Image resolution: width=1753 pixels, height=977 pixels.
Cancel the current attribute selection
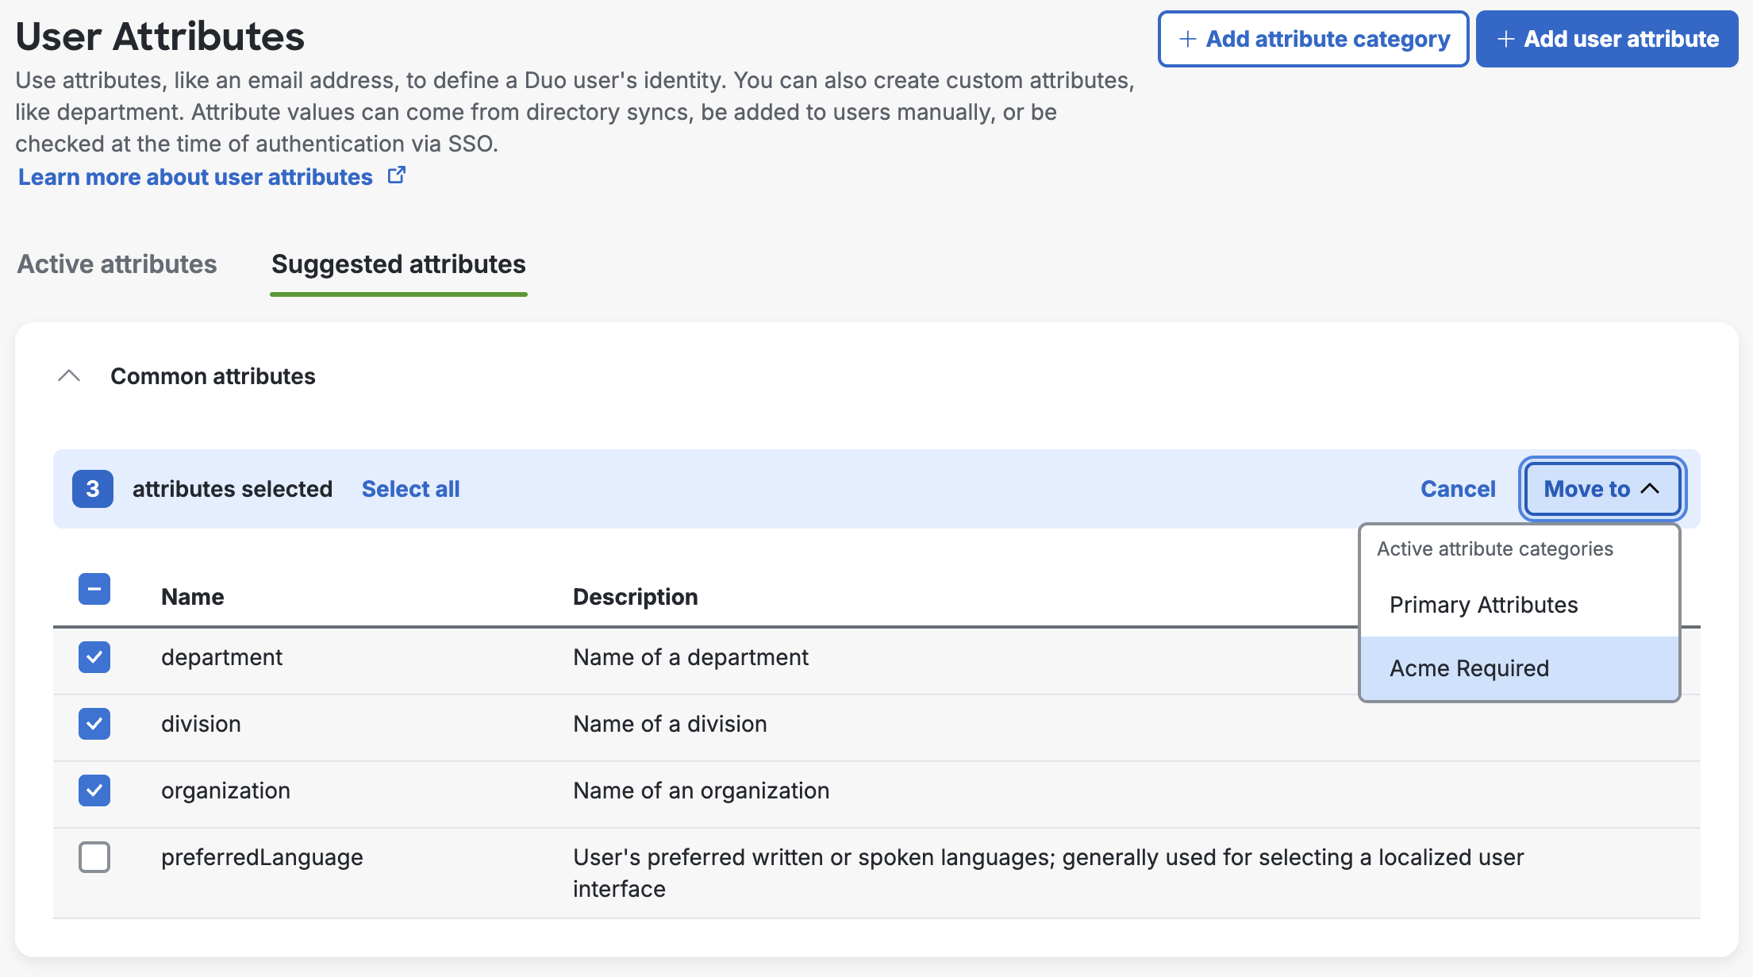(x=1457, y=489)
